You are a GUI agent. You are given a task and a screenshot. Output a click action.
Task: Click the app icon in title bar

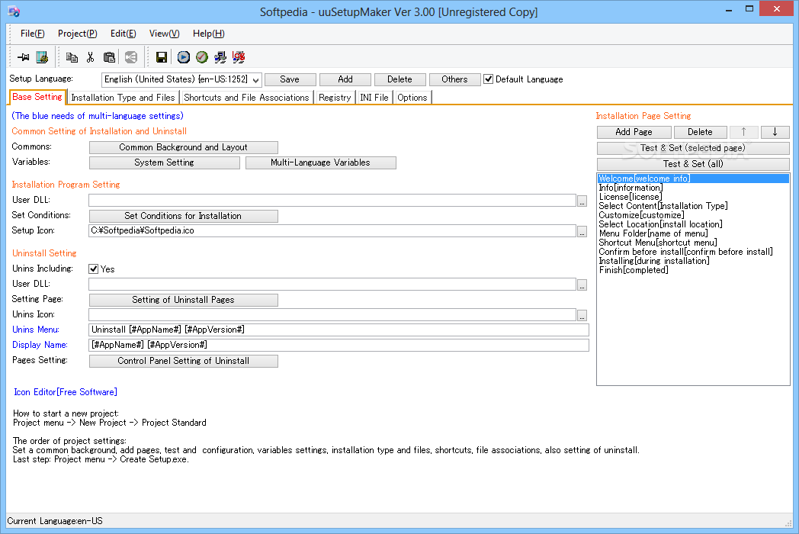click(x=14, y=11)
